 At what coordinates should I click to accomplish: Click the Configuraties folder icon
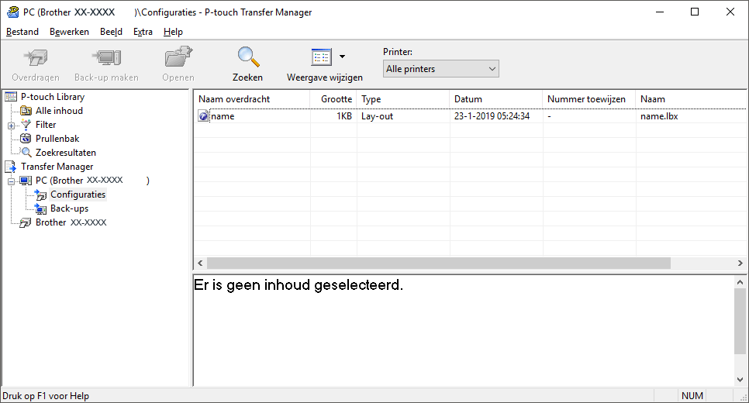[x=40, y=195]
